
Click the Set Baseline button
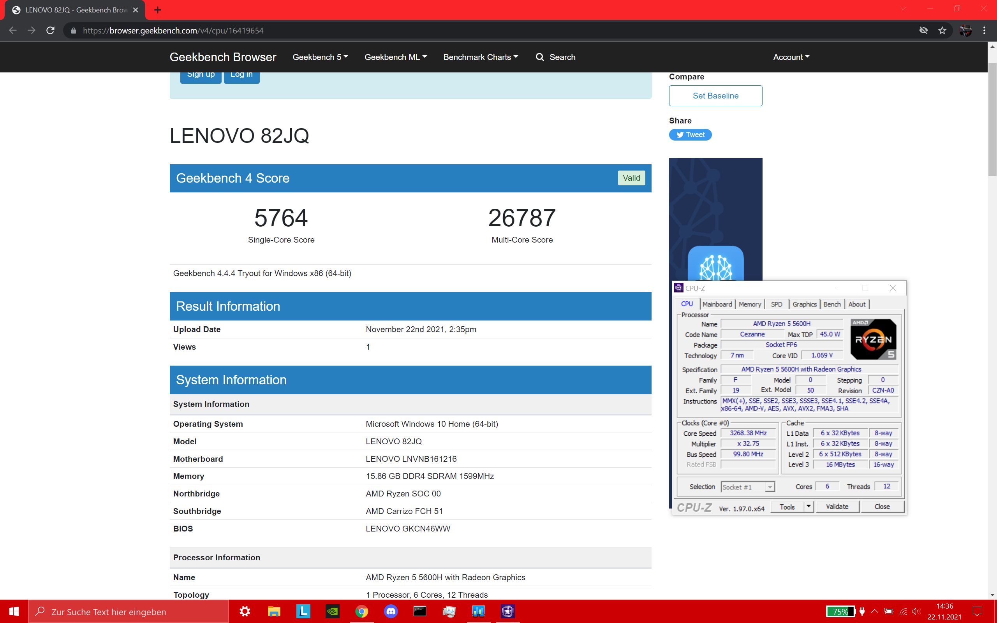coord(715,96)
